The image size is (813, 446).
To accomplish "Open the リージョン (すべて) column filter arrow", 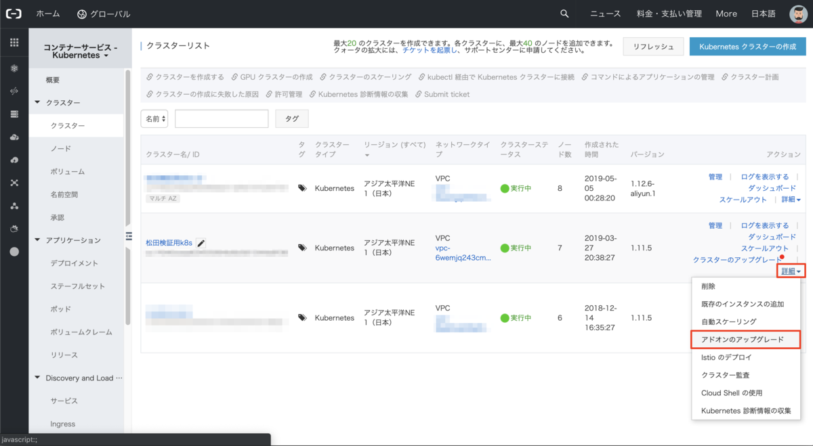I will [367, 156].
